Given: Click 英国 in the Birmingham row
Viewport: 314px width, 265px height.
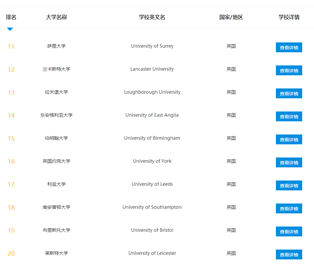Looking at the screenshot, I should tap(231, 138).
